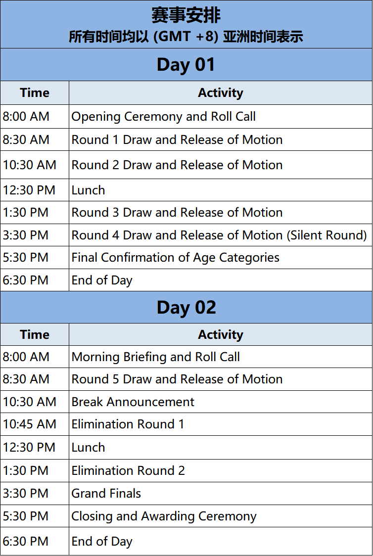
Task: Click Round 5 Draw and Release cell
Action: coord(221,379)
